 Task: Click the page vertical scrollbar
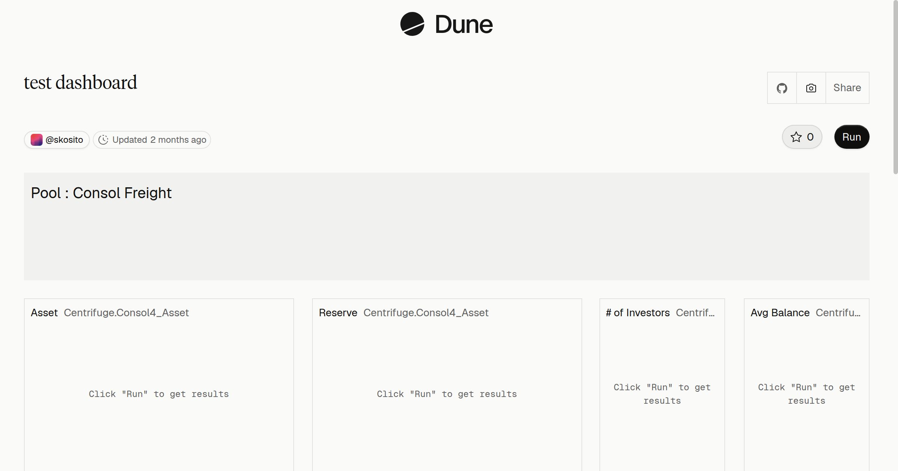pos(895,87)
